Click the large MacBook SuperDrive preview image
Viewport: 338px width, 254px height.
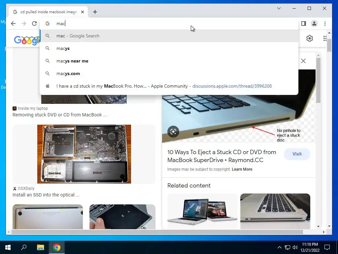pyautogui.click(x=239, y=119)
